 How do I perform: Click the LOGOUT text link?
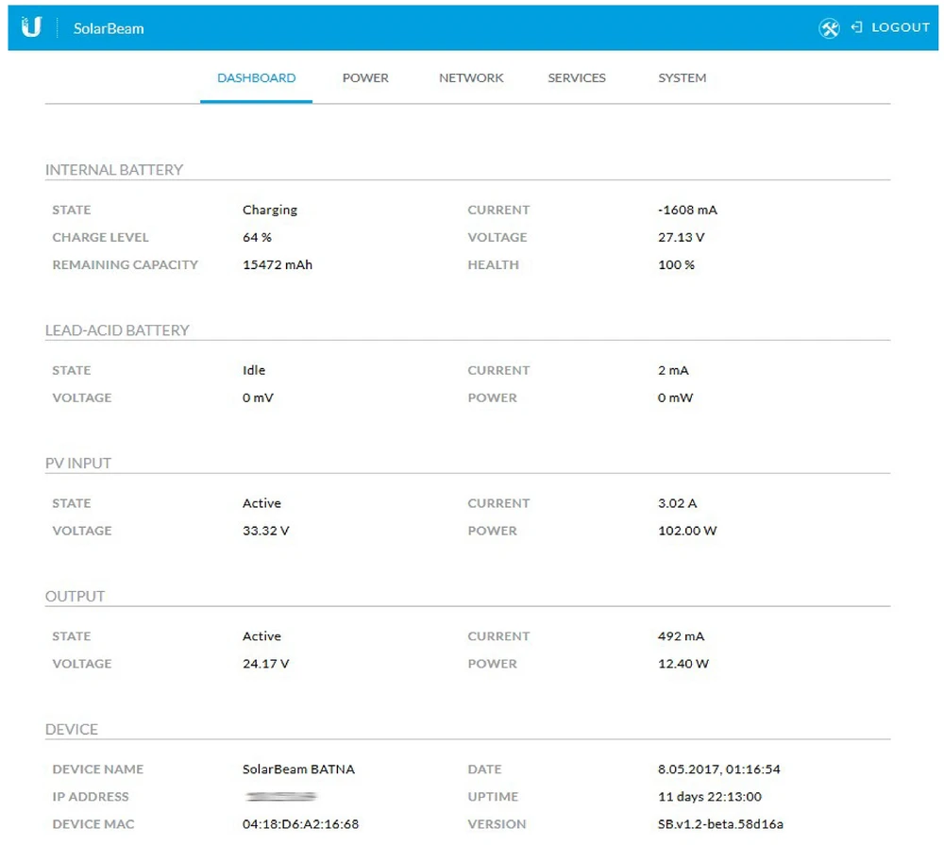point(901,27)
